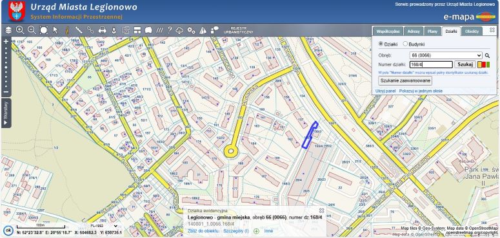Select the Budynki radio button
500x238 pixels.
405,44
